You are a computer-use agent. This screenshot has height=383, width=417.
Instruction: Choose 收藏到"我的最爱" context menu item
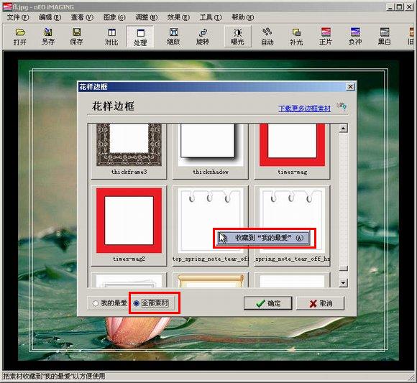pyautogui.click(x=264, y=238)
